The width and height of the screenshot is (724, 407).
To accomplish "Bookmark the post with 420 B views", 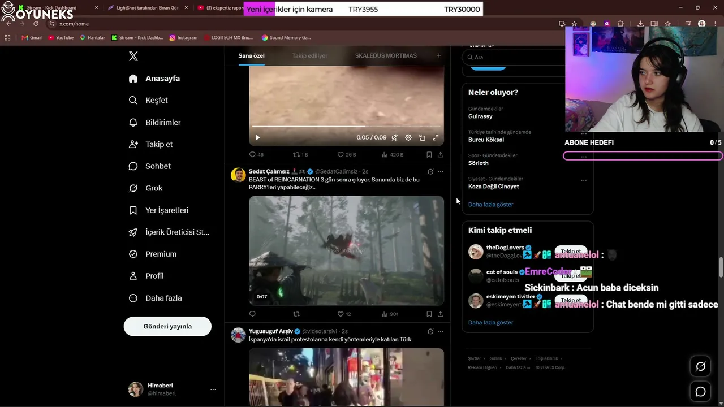I will [429, 154].
